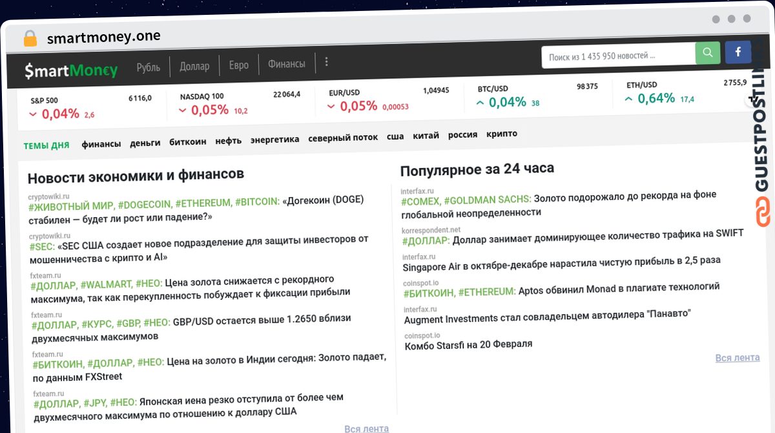
Task: Select the сша topic tag
Action: tap(395, 136)
